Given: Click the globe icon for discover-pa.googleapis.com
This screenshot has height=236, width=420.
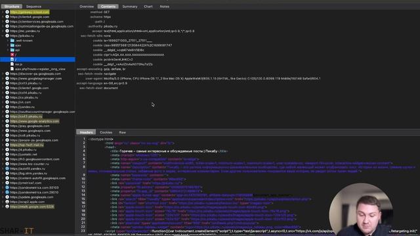Looking at the screenshot, I should pos(7,73).
